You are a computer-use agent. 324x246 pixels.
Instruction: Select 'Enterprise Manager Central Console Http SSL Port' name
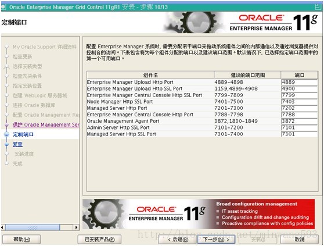pyautogui.click(x=145, y=95)
